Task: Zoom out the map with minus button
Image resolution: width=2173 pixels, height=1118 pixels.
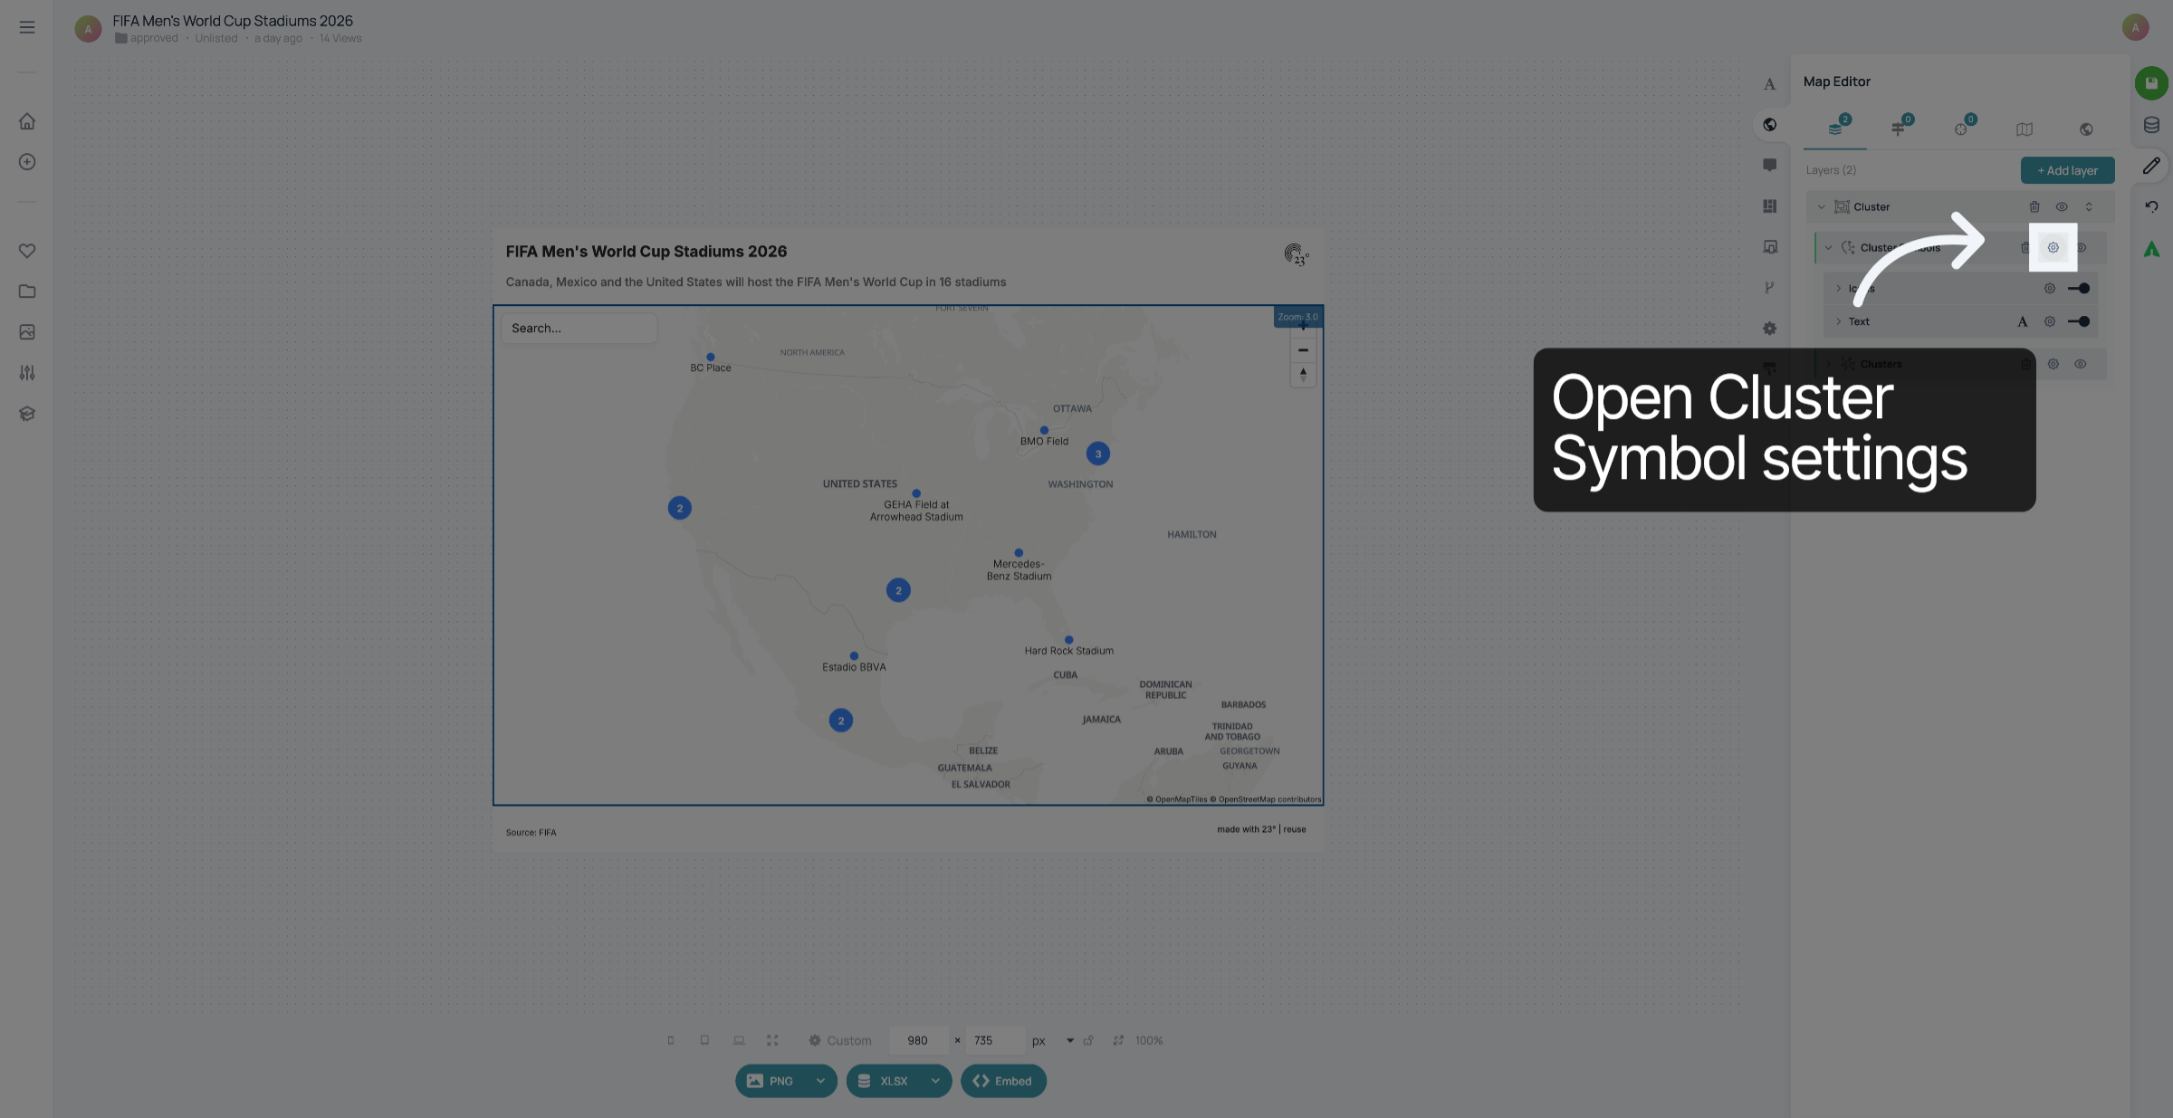Action: pyautogui.click(x=1303, y=350)
